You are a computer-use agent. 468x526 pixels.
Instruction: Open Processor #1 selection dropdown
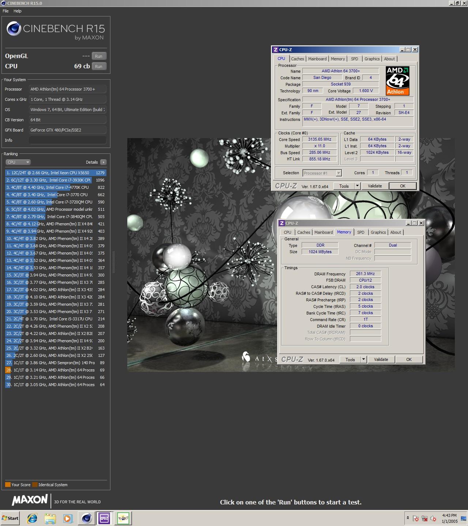(322, 173)
